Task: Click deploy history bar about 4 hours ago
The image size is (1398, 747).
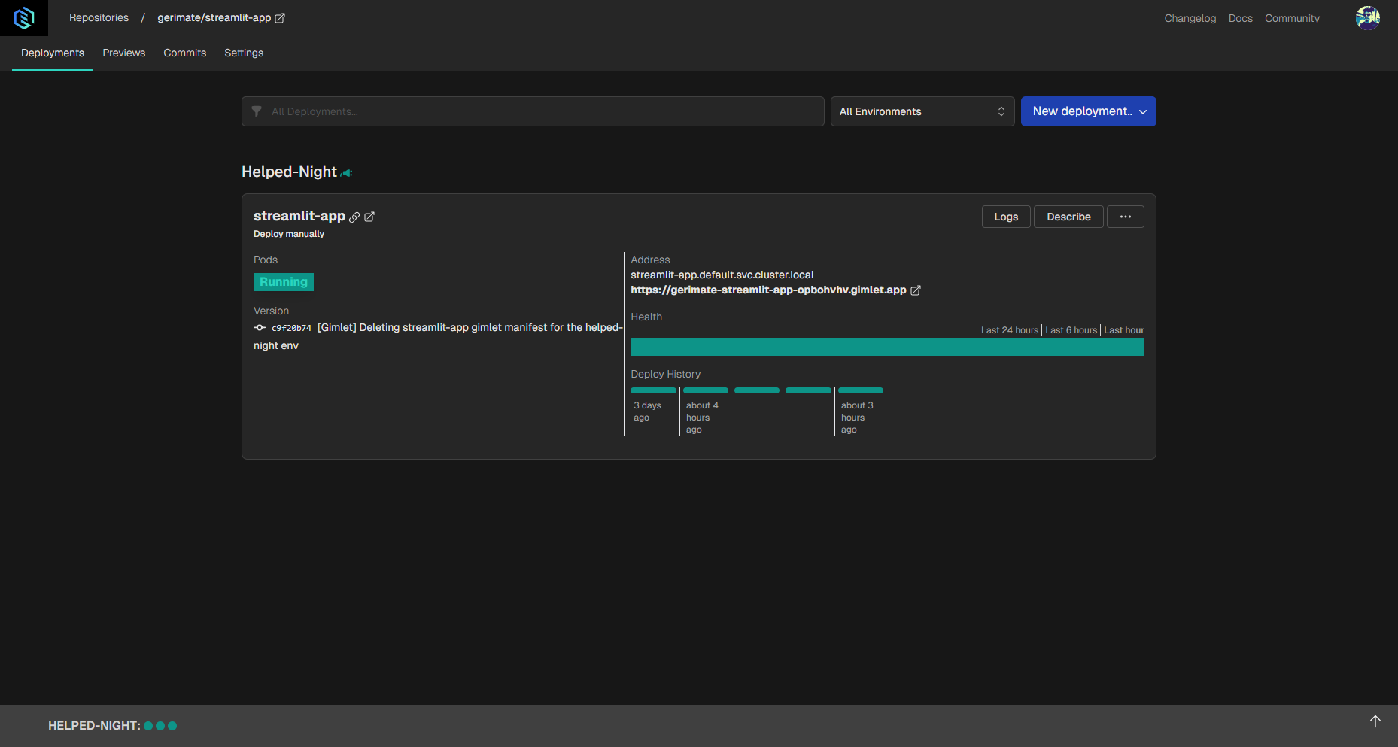Action: [706, 390]
